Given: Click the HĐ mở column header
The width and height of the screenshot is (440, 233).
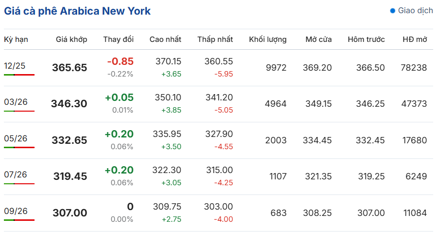Looking at the screenshot, I should coord(415,39).
